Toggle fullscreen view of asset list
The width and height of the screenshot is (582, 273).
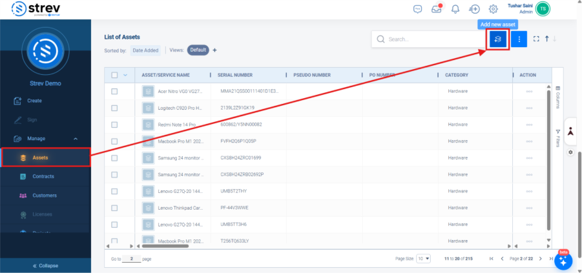(x=535, y=39)
